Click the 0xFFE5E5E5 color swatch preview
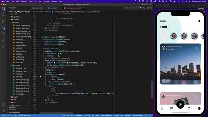The height and width of the screenshot is (117, 208). pos(68,63)
